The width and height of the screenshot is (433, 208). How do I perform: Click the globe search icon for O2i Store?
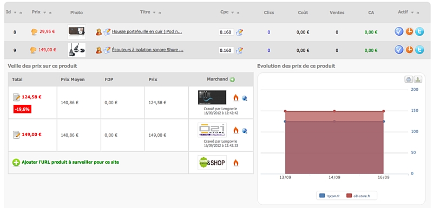(245, 131)
